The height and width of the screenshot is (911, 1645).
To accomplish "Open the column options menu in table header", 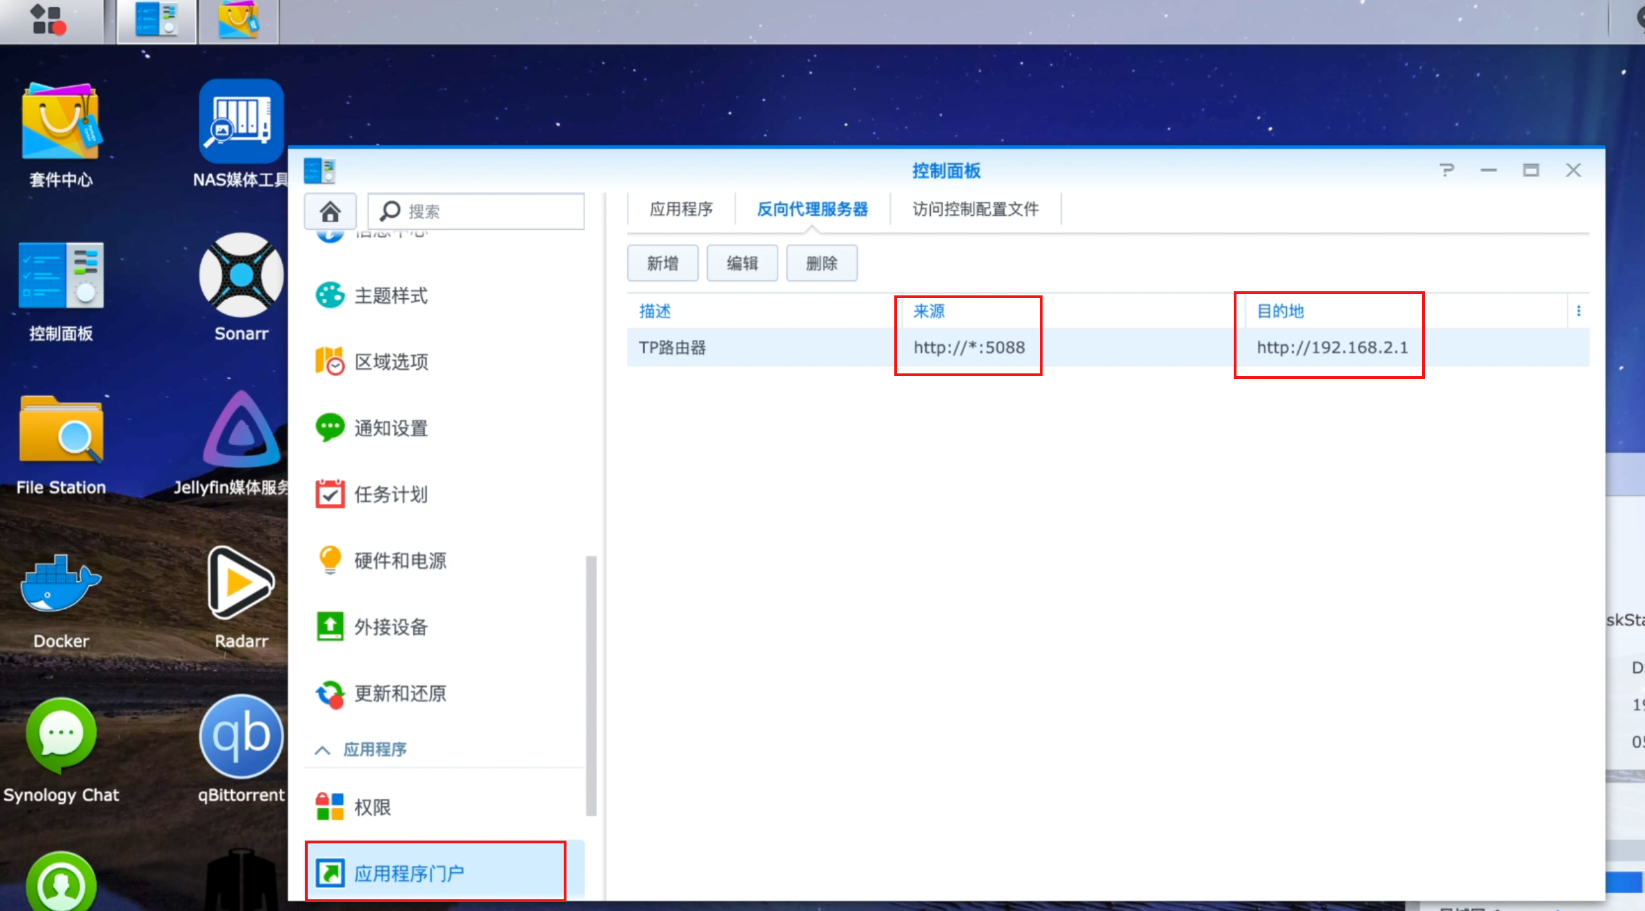I will tap(1578, 311).
